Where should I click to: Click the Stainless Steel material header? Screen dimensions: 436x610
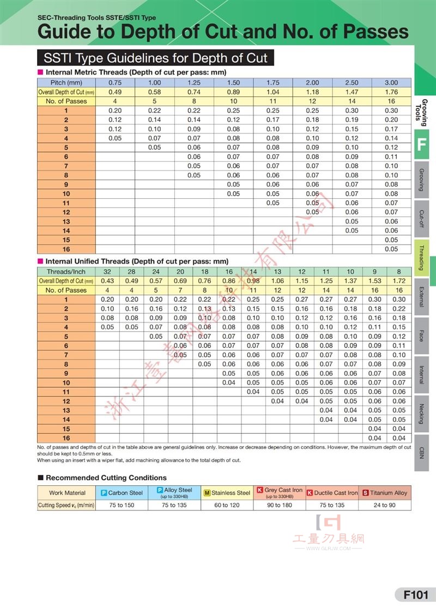coord(227,492)
